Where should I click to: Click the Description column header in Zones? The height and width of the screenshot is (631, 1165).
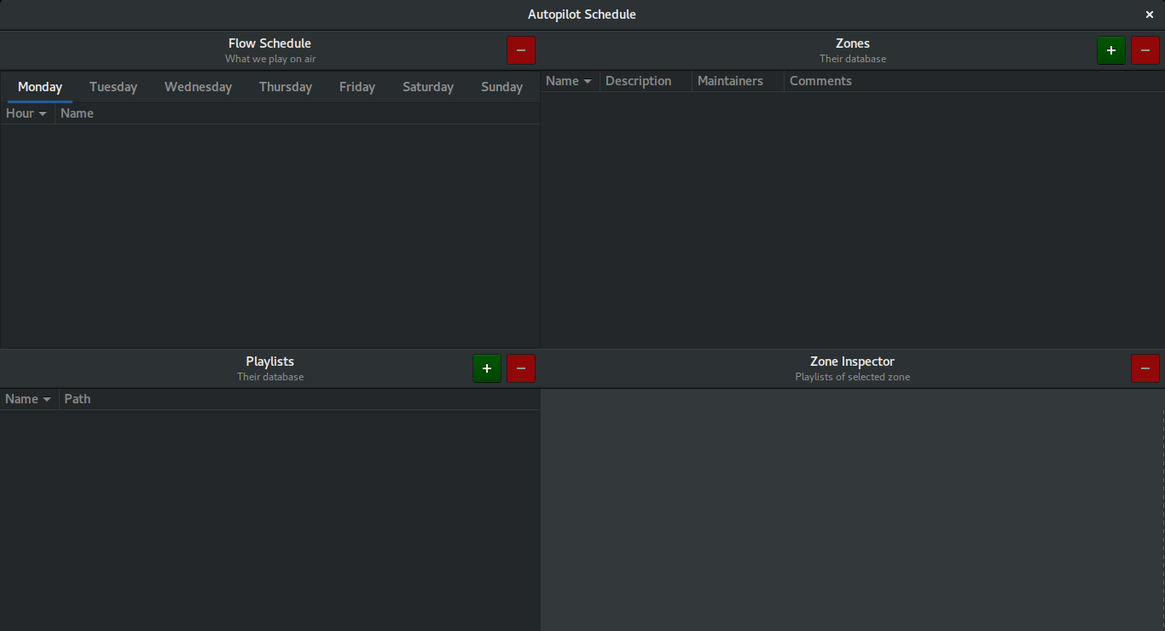[639, 81]
